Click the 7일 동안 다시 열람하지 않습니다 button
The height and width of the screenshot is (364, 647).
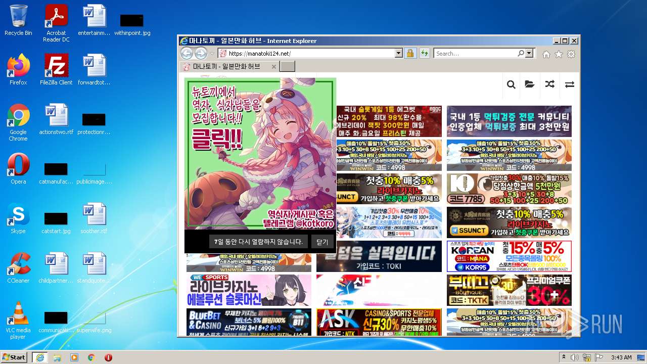(258, 242)
